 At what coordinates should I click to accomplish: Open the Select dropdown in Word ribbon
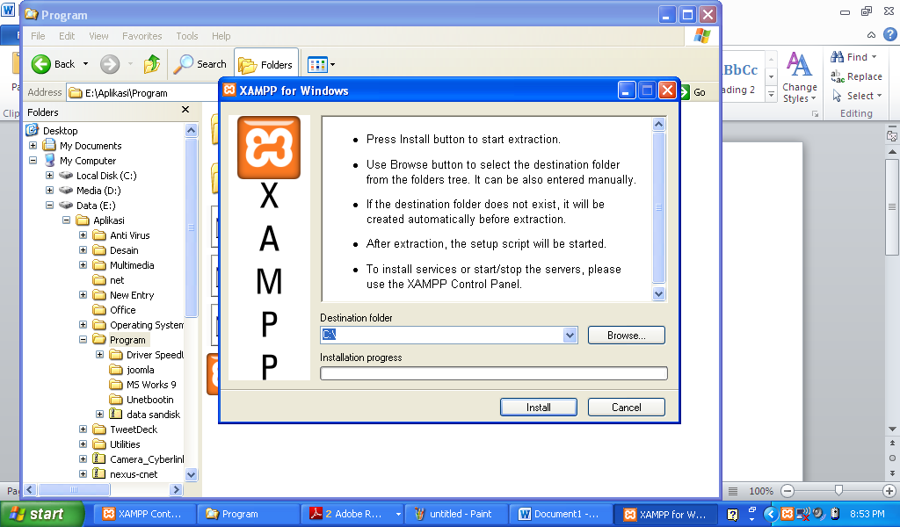857,96
